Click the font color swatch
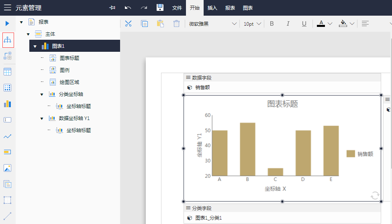Viewport: 392px width, 224px height. (x=321, y=24)
